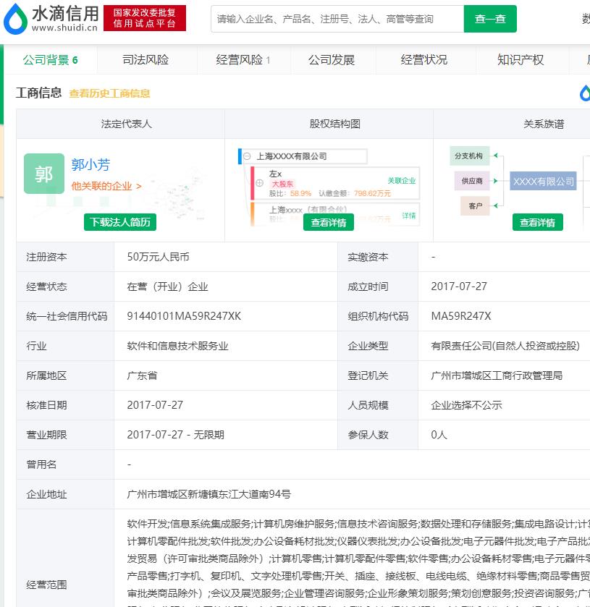Select the 公司发展 tab

(x=332, y=60)
